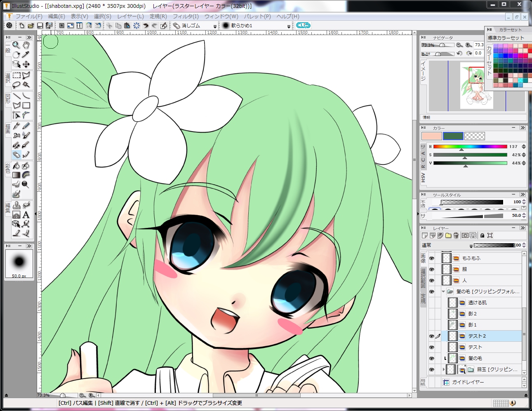Select the Magic wand tool
Image resolution: width=532 pixels, height=411 pixels.
[x=26, y=85]
